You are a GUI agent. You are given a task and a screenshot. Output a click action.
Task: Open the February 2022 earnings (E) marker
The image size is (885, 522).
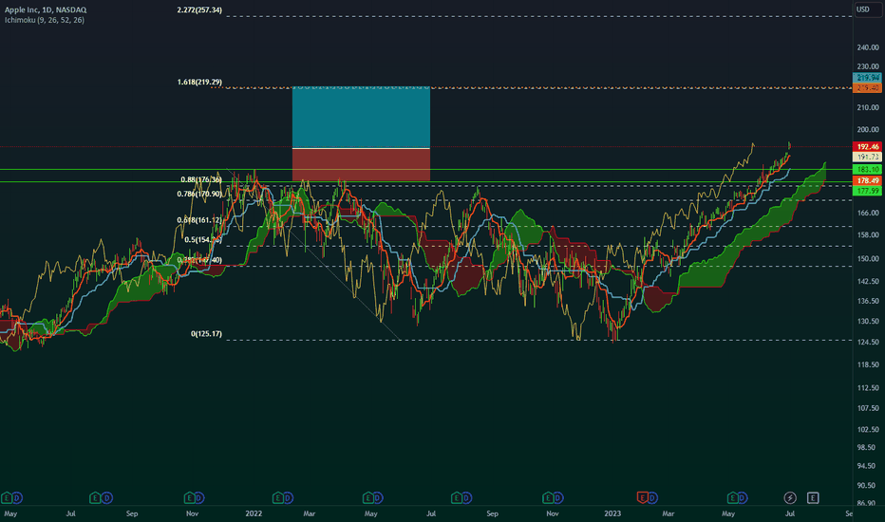click(277, 497)
